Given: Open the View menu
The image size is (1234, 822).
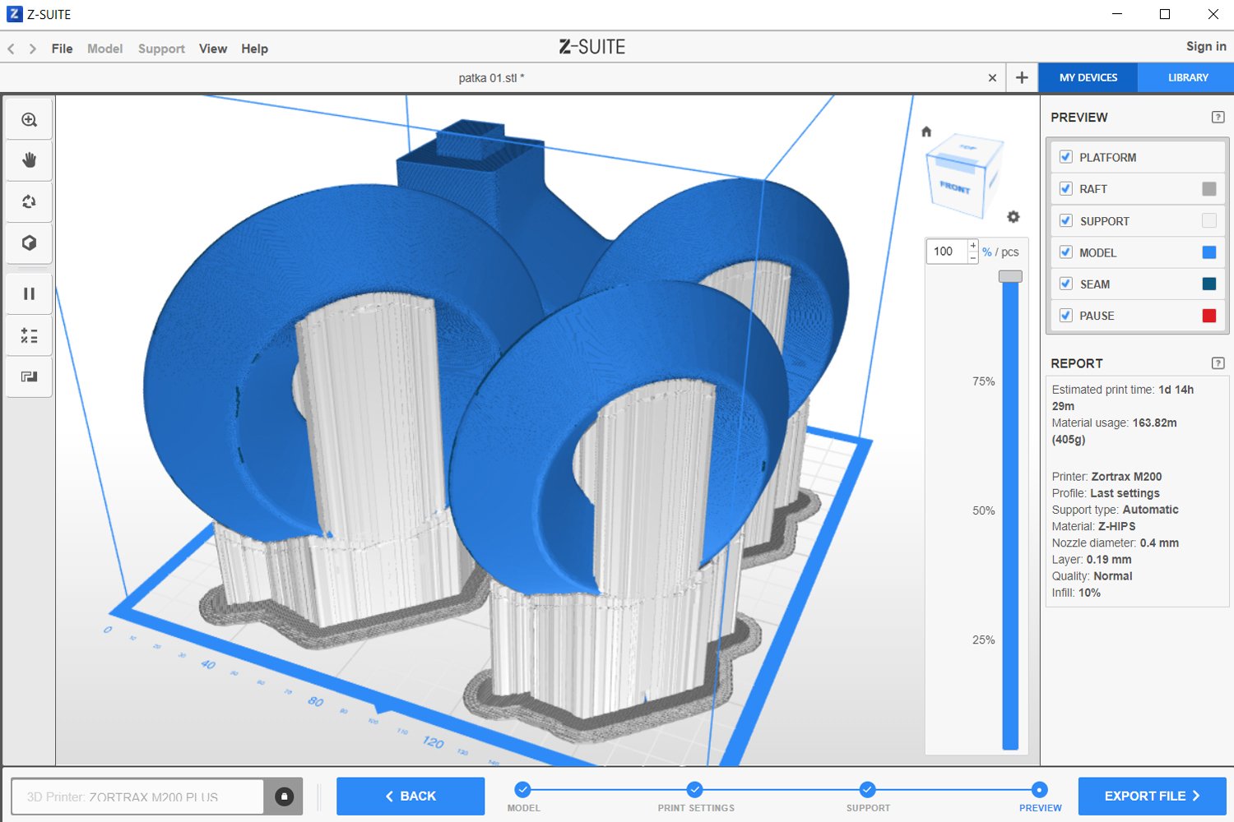Looking at the screenshot, I should click(x=213, y=48).
